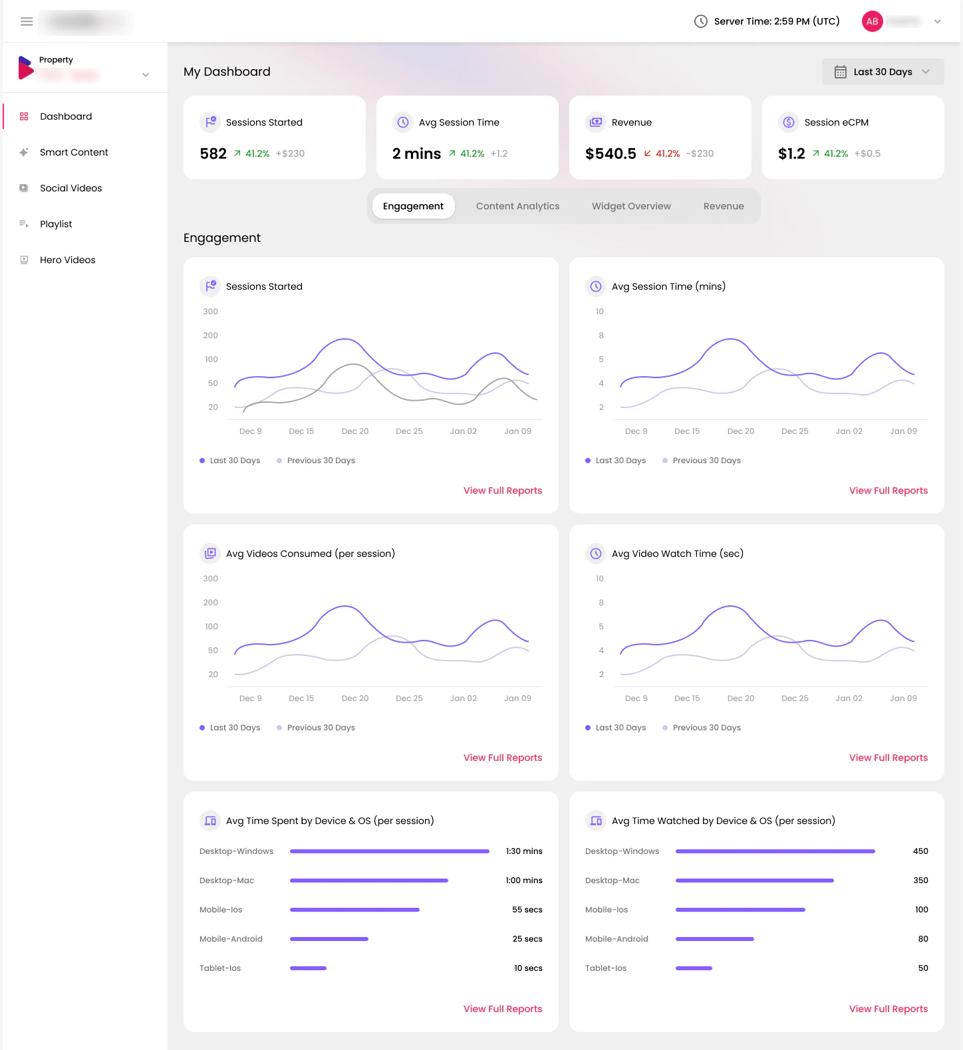963x1050 pixels.
Task: Toggle Last 30 Days legend in Avg Session Time chart
Action: (x=616, y=461)
